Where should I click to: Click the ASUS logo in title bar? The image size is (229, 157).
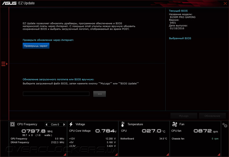tap(9, 3)
